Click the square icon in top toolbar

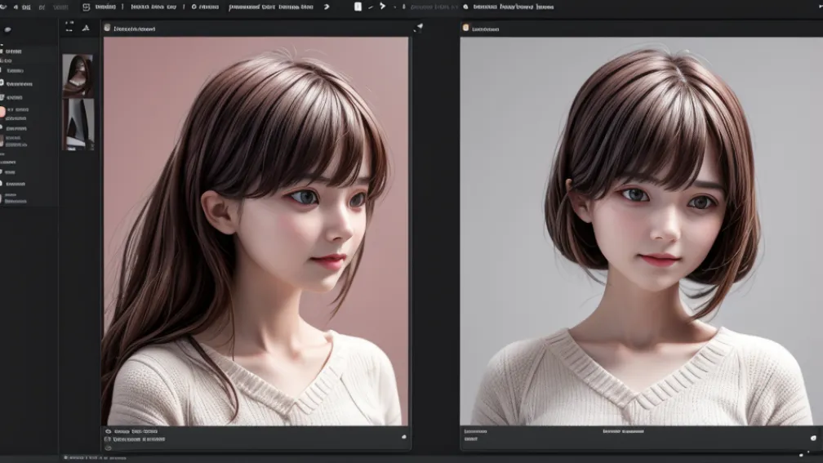86,7
